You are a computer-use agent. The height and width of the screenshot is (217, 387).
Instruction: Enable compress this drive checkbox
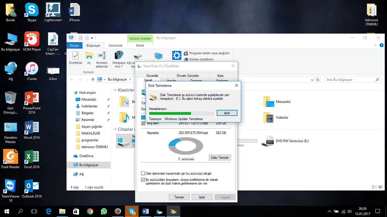click(x=143, y=173)
